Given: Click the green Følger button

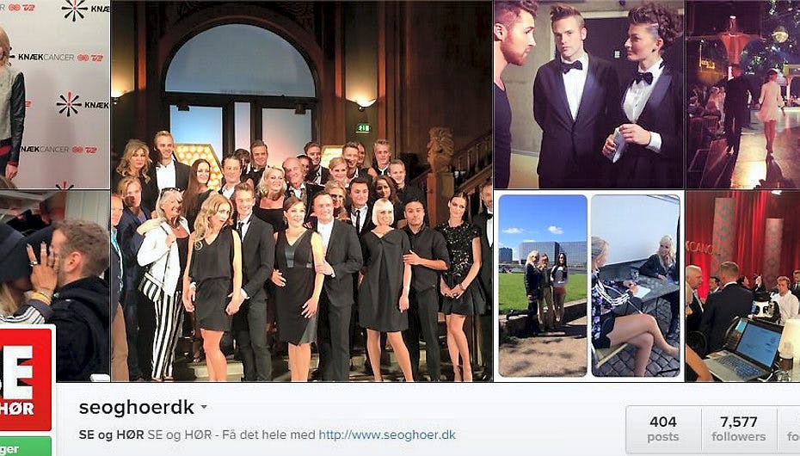Looking at the screenshot, I should [x=26, y=447].
